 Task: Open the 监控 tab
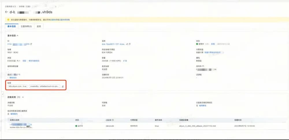(x=39, y=26)
